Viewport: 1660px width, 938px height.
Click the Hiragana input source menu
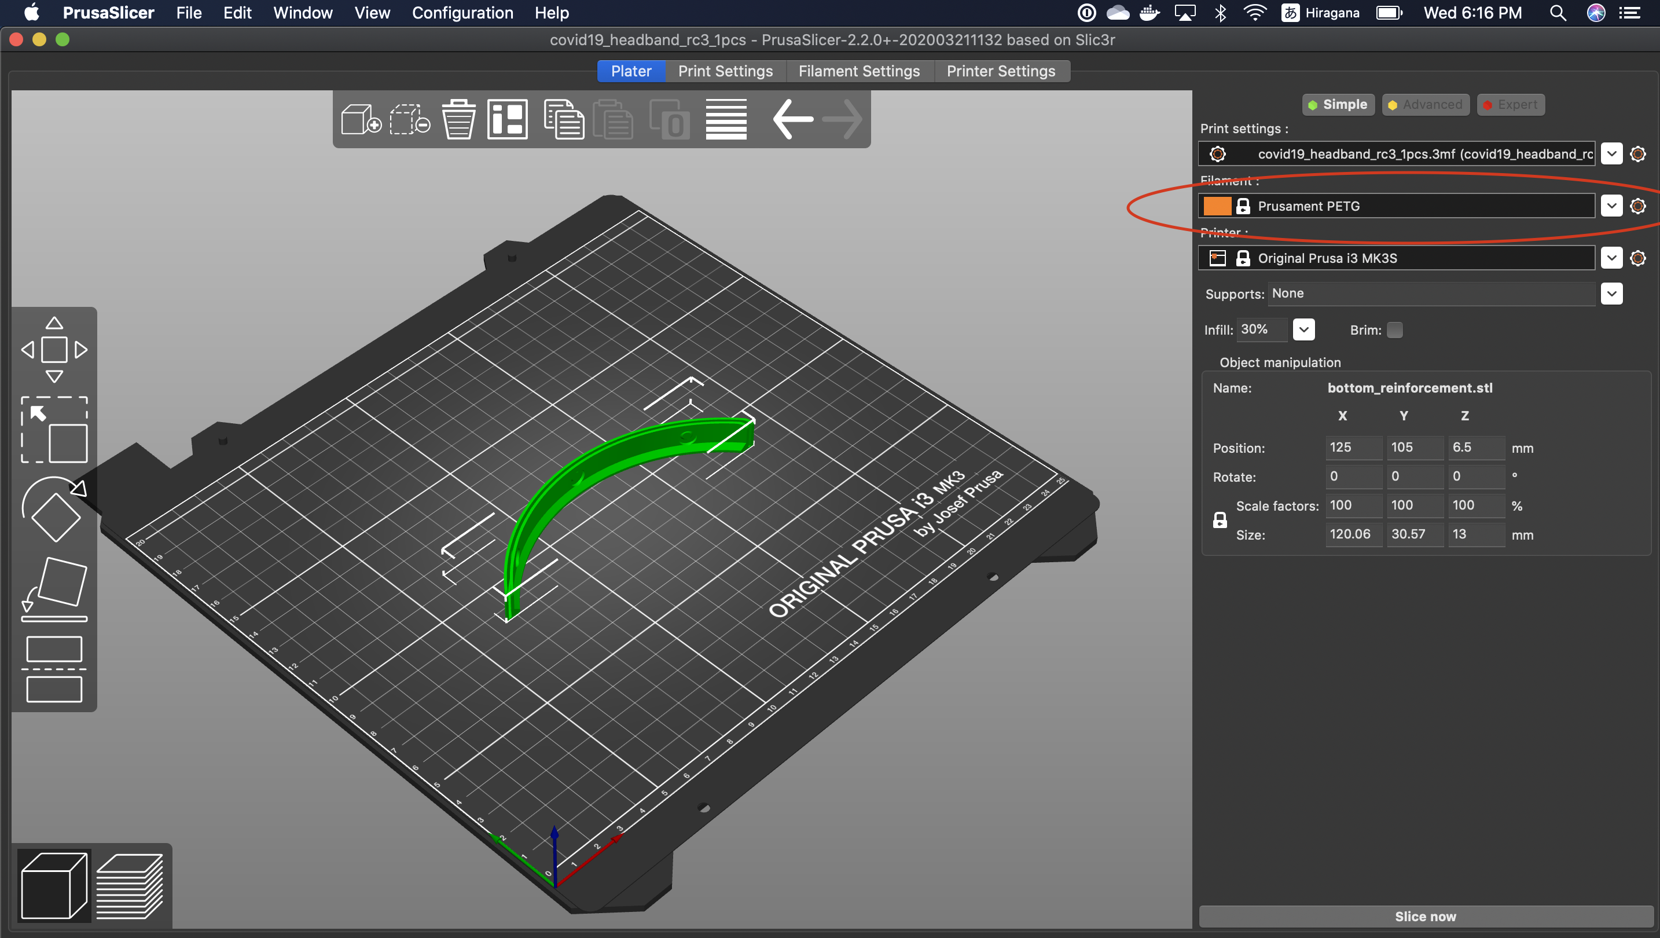1320,13
